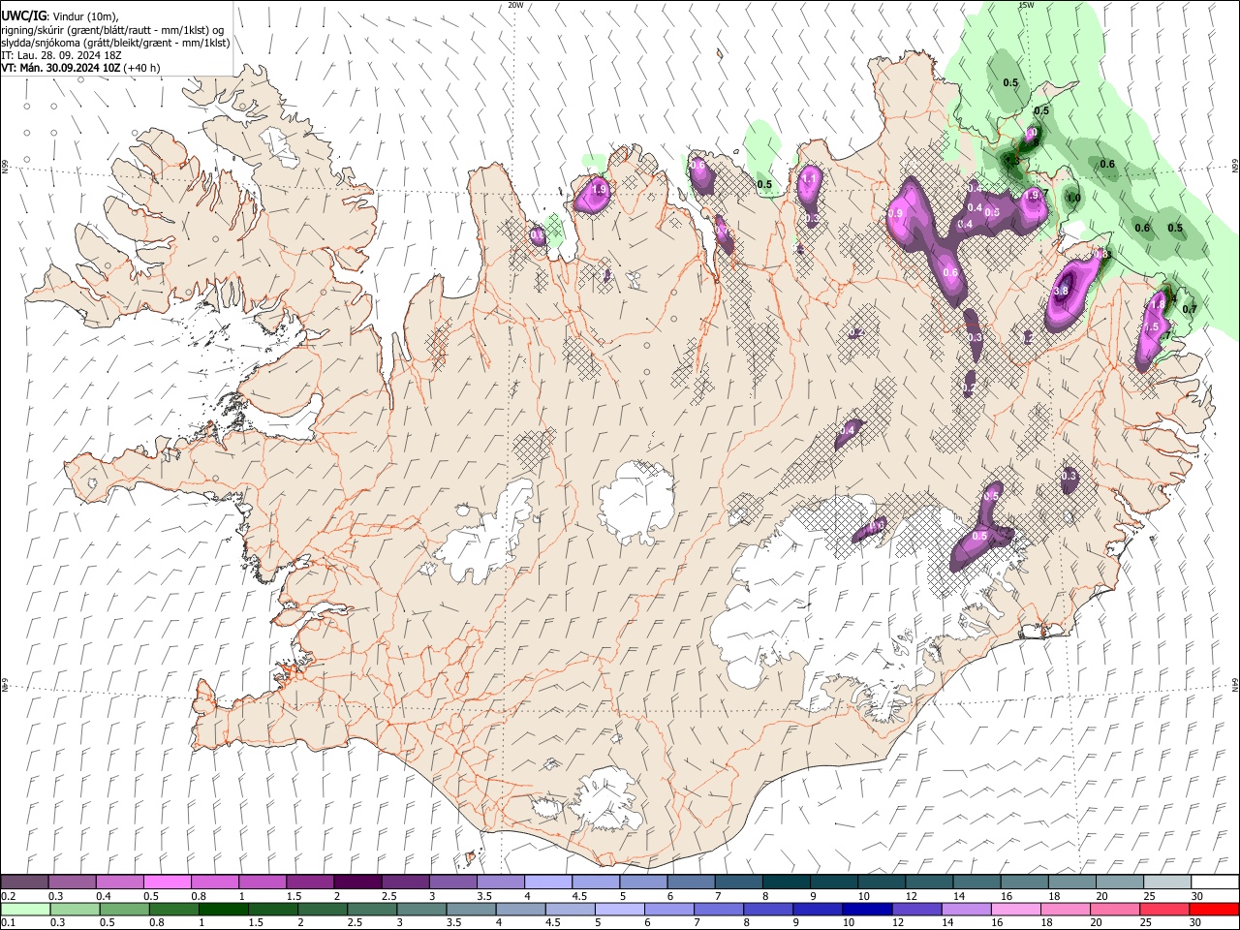
Task: Pick the mauve 0.2 swatch in the snow legend
Action: [24, 882]
